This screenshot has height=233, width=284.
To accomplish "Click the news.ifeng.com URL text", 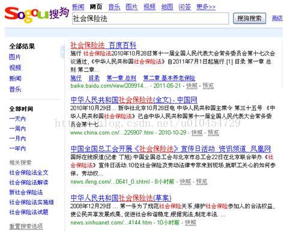I will click(110, 182).
